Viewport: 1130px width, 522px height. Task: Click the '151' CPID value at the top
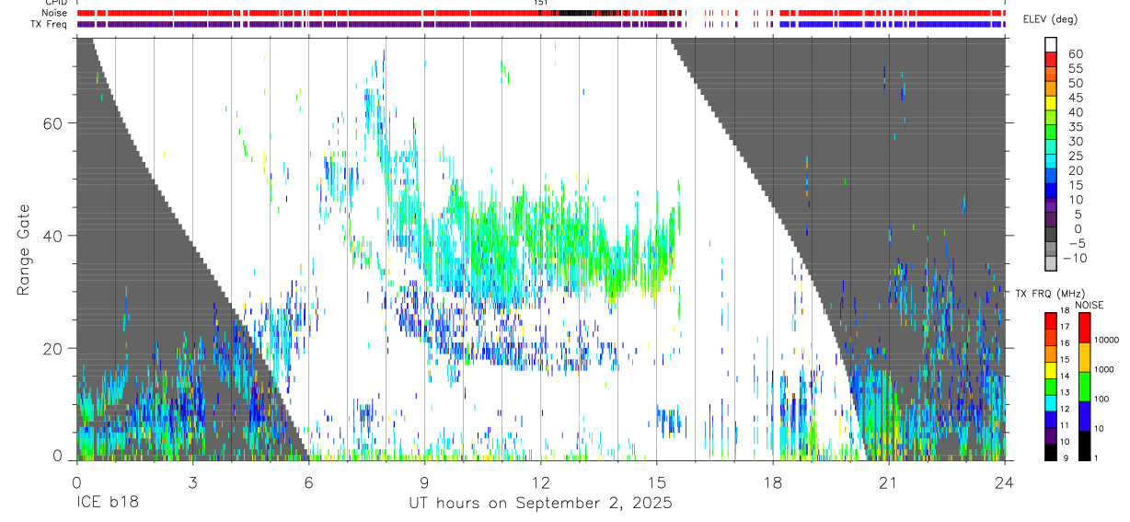click(x=540, y=3)
